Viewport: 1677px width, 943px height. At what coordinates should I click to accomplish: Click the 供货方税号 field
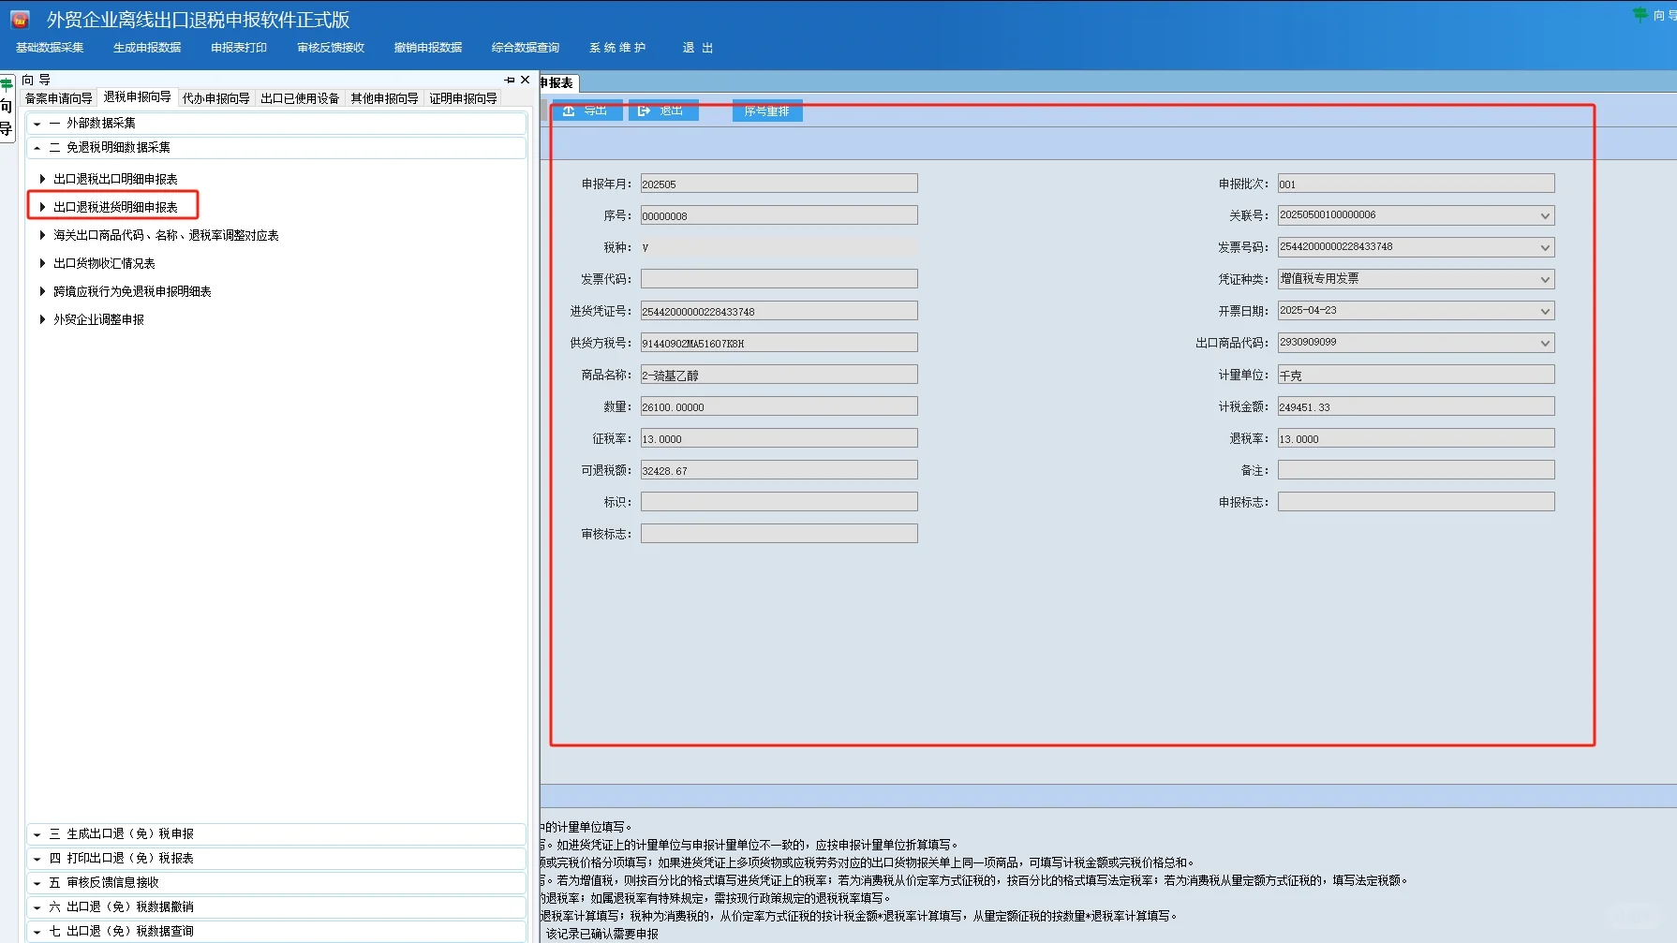(x=779, y=343)
